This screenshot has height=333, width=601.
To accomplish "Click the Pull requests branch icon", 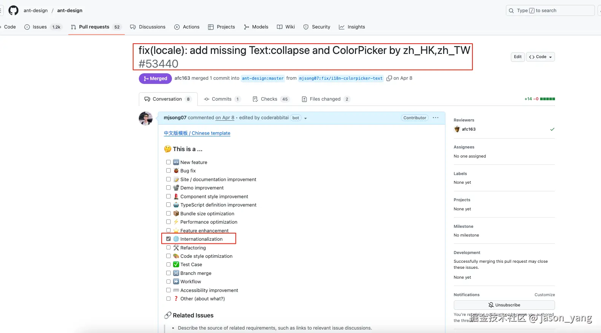I will 73,27.
